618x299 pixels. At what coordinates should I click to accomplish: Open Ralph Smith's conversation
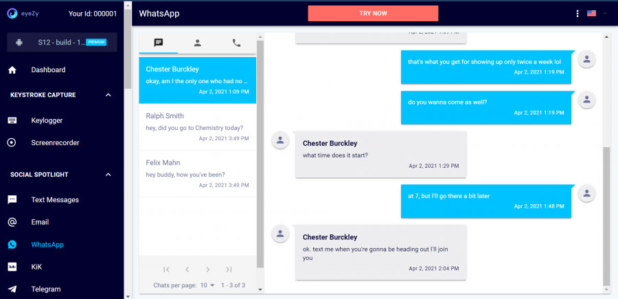(x=197, y=126)
